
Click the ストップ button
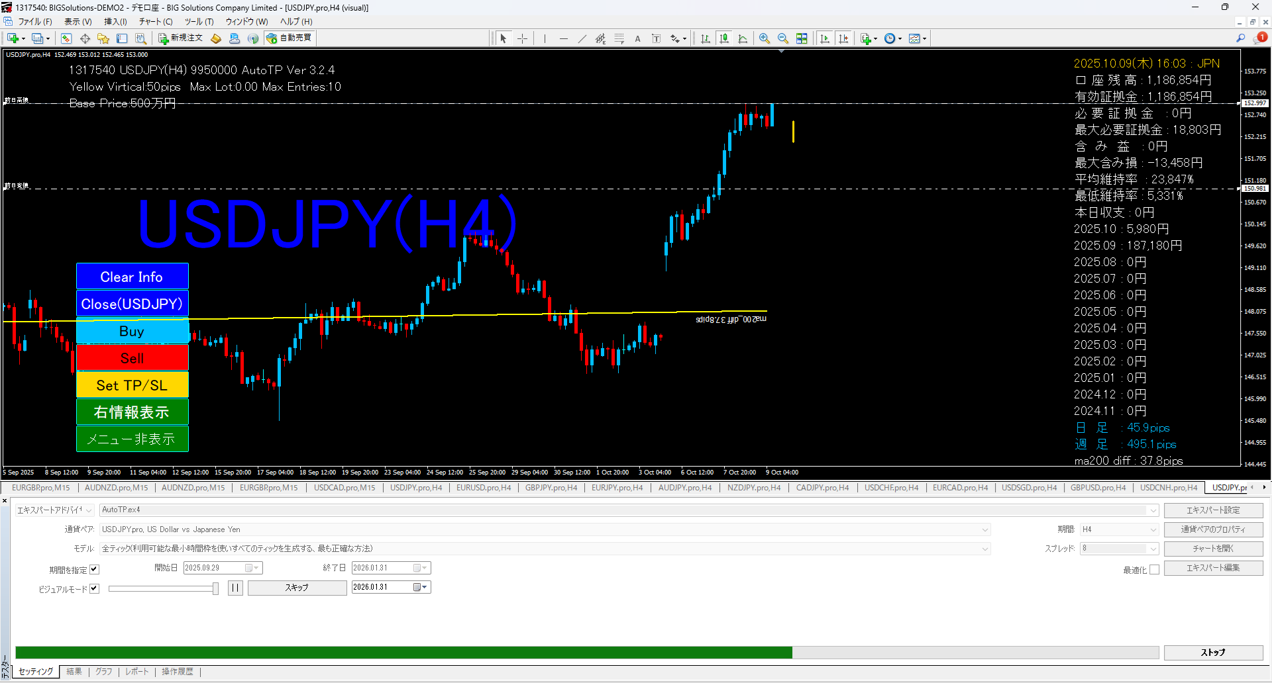point(1213,653)
